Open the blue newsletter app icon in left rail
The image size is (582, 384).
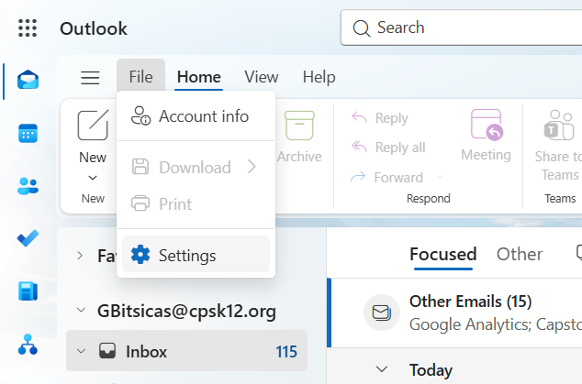(x=28, y=291)
